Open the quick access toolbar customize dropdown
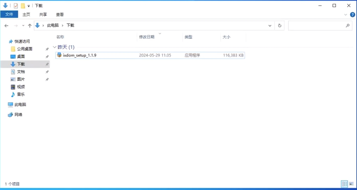Image resolution: width=357 pixels, height=190 pixels. point(28,6)
